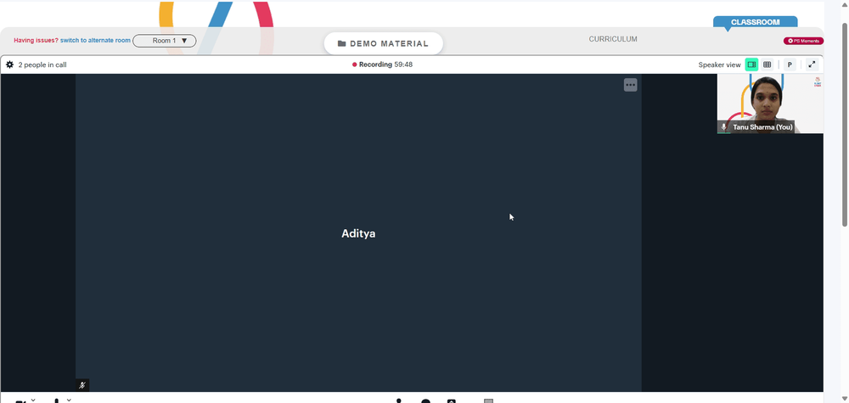The height and width of the screenshot is (403, 849).
Task: Select the Classroom tab
Action: tap(756, 22)
